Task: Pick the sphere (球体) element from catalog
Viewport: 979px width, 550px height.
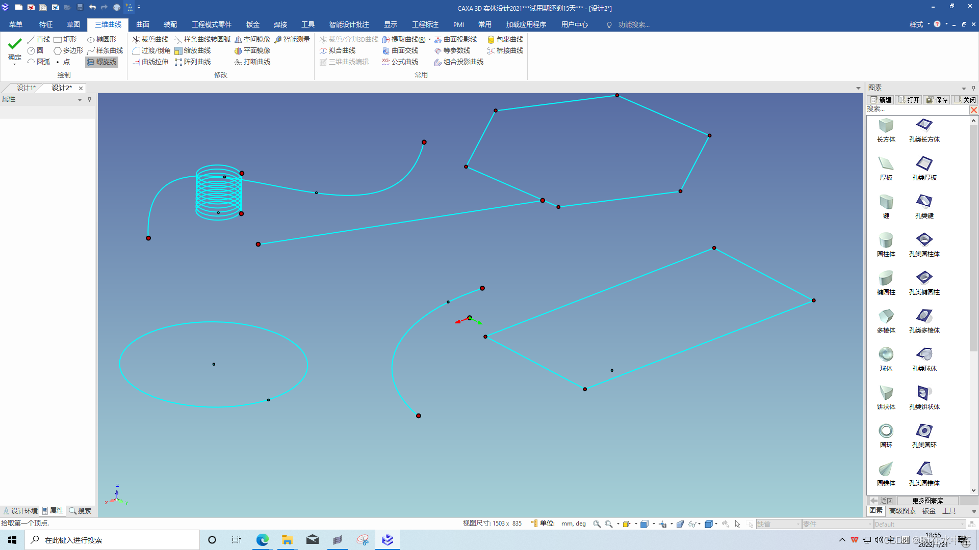Action: point(886,355)
